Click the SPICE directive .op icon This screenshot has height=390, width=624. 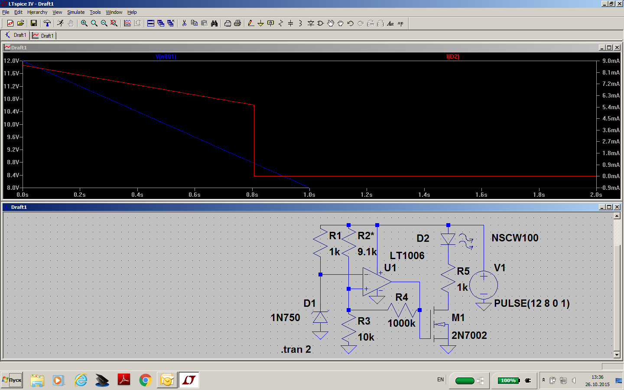tap(400, 23)
